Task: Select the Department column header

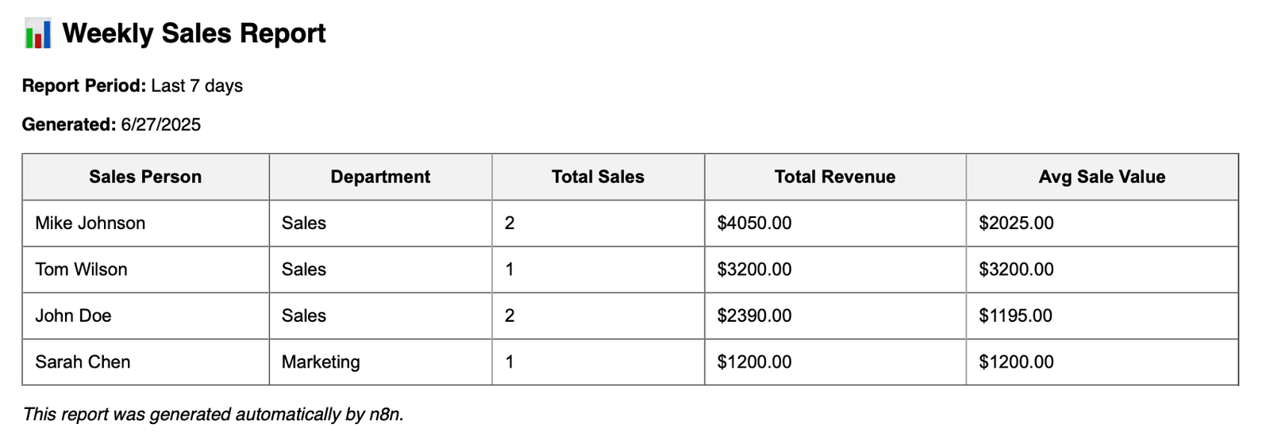Action: pos(380,177)
